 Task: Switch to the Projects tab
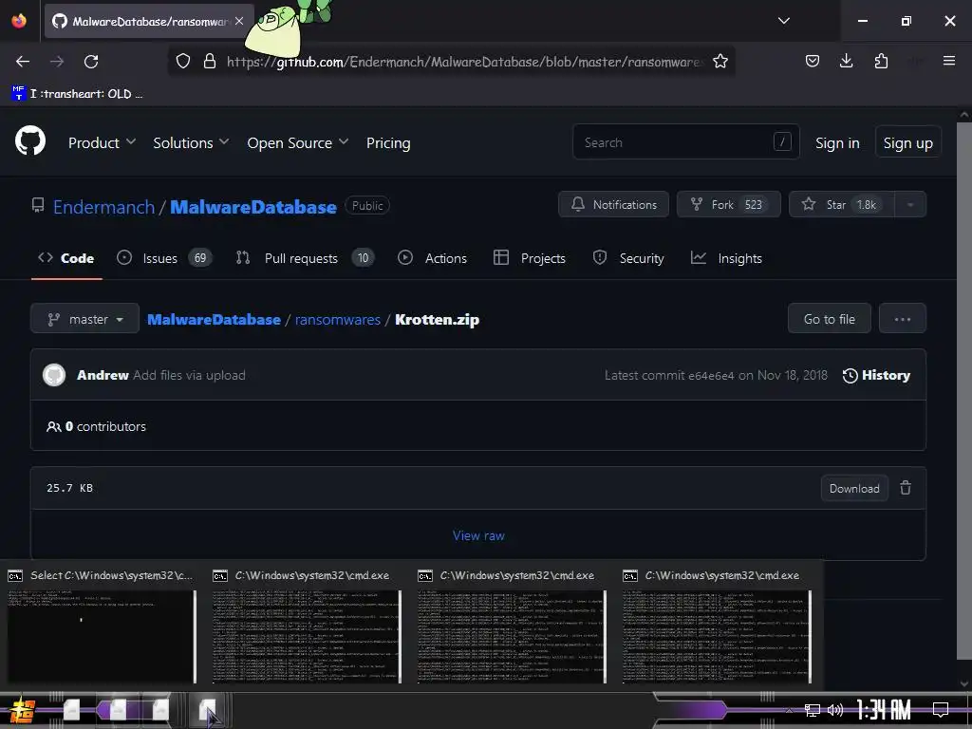tap(530, 258)
